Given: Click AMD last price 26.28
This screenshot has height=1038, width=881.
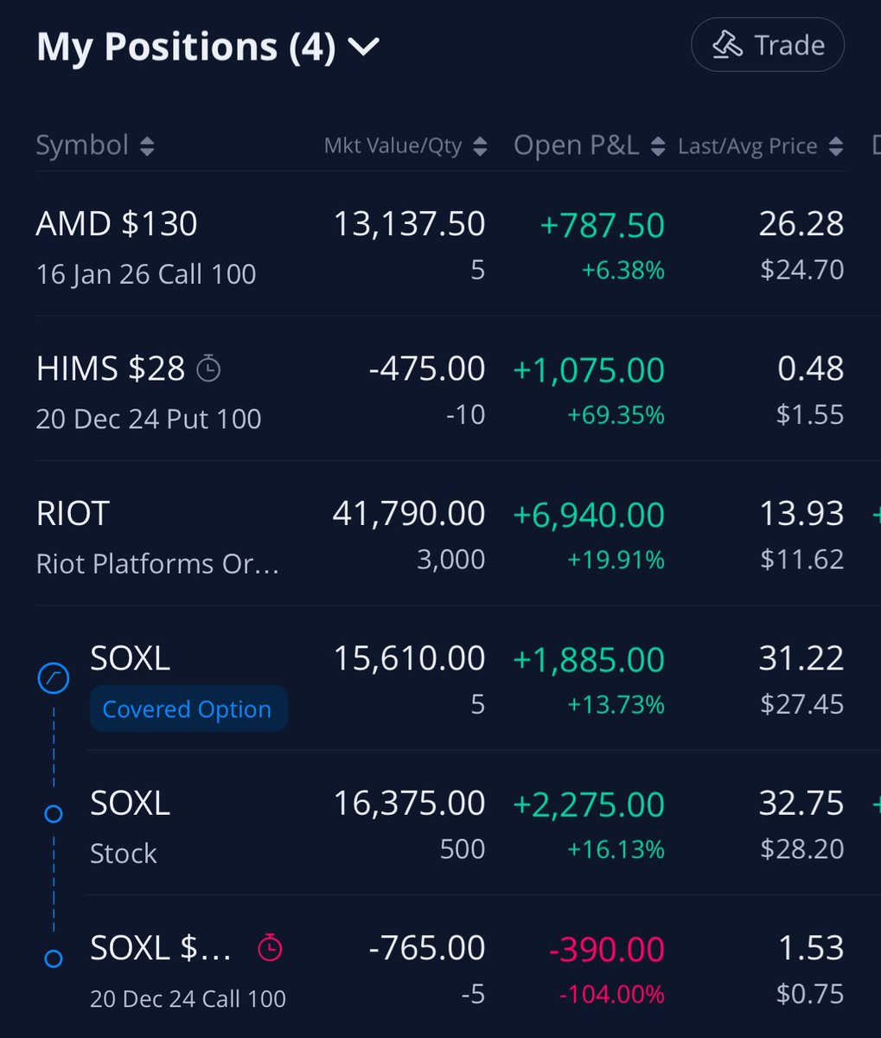Looking at the screenshot, I should [x=801, y=224].
